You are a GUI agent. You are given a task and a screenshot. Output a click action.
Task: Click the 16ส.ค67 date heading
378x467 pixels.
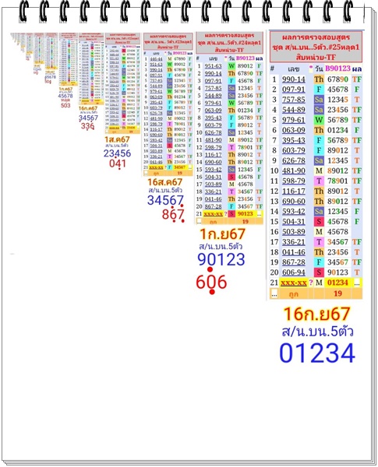[164, 182]
